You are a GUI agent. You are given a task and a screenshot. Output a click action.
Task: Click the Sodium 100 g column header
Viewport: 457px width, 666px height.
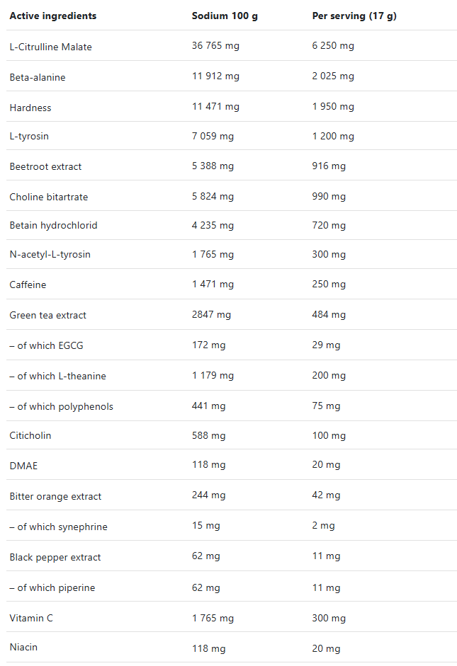click(x=225, y=16)
